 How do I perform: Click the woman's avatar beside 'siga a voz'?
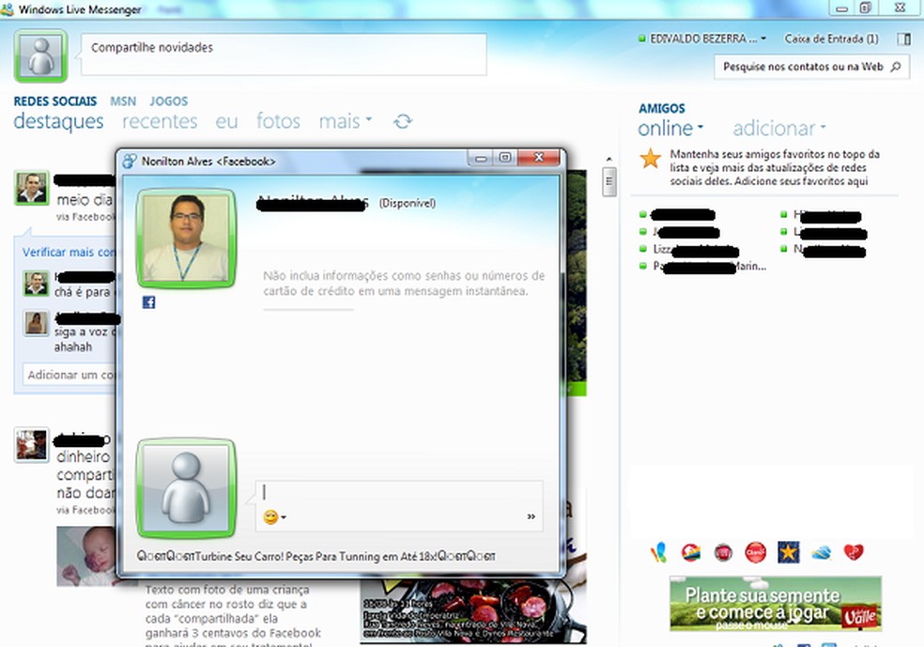(36, 323)
